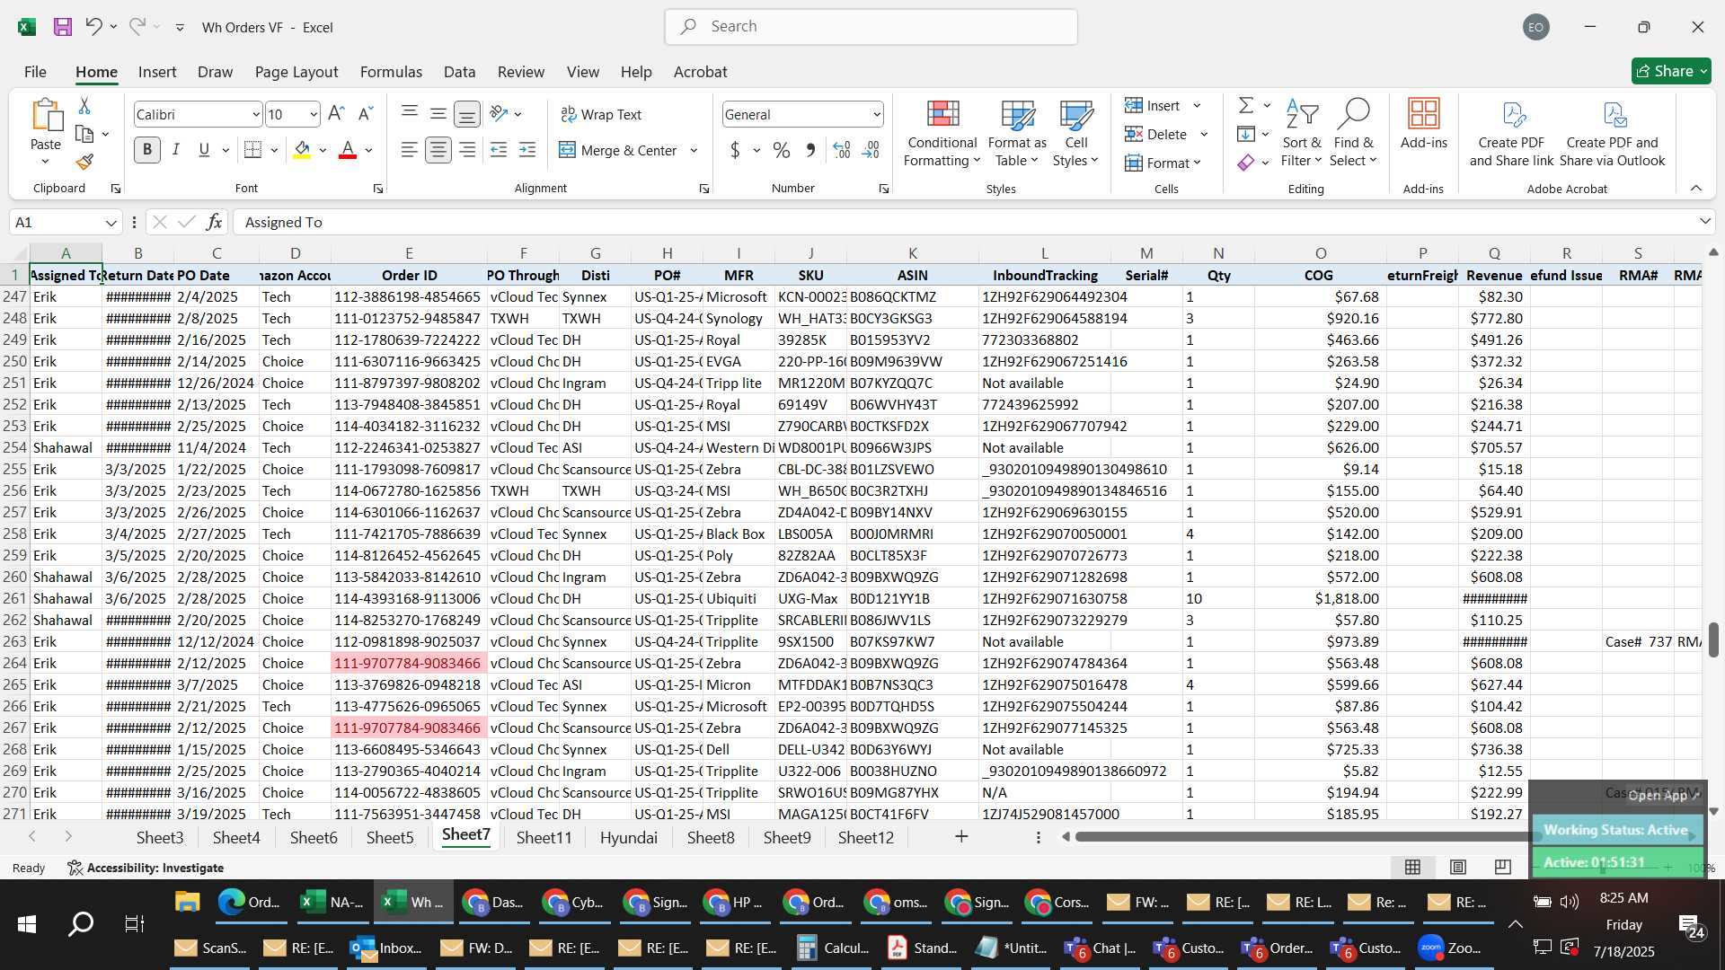Click the Copy icon in Clipboard group
This screenshot has width=1725, height=970.
(85, 134)
